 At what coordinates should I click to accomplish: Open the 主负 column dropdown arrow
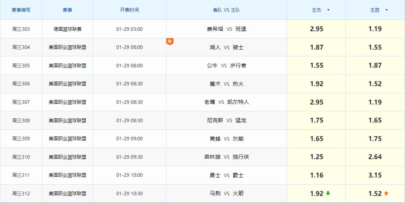tap(328, 10)
